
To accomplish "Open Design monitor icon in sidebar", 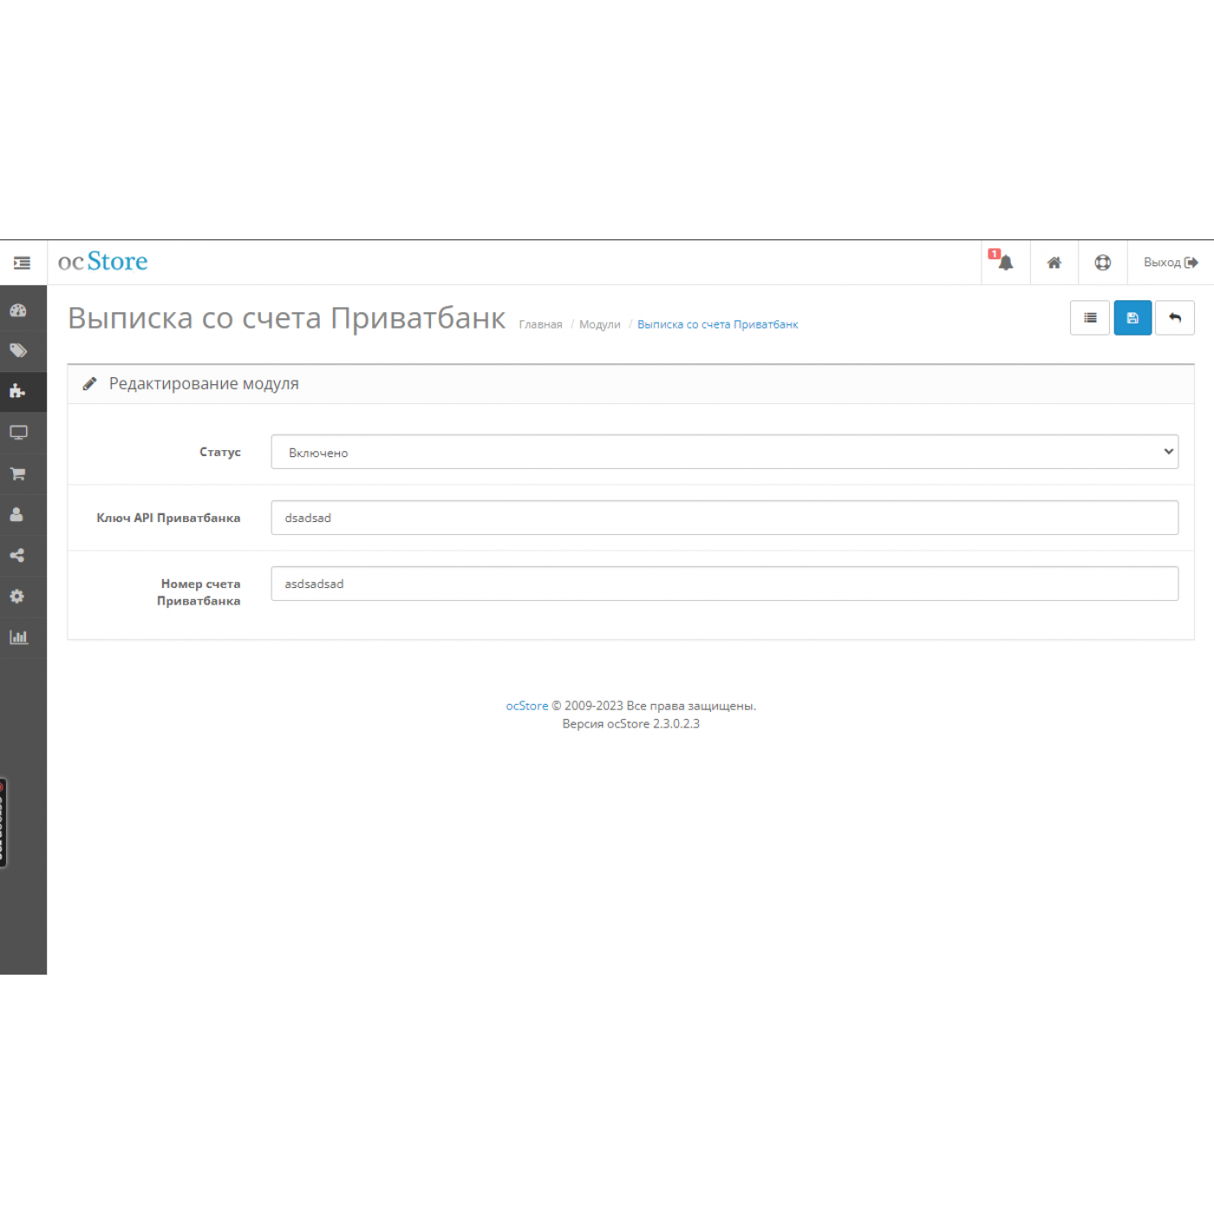I will pyautogui.click(x=18, y=432).
